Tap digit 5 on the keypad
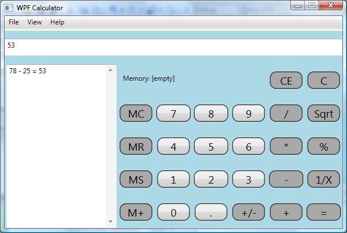 (x=211, y=146)
